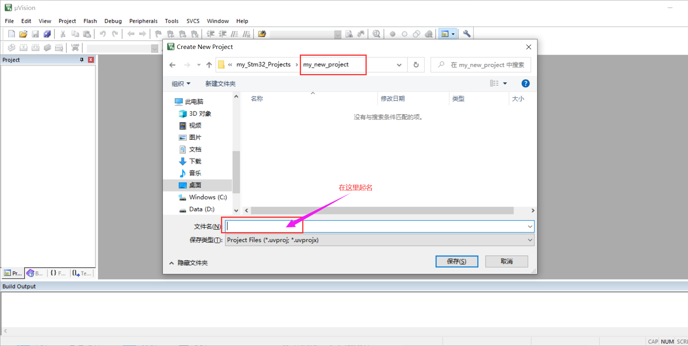This screenshot has height=346, width=688.
Task: Click the Navigate Forwards arrow
Action: pos(143,34)
